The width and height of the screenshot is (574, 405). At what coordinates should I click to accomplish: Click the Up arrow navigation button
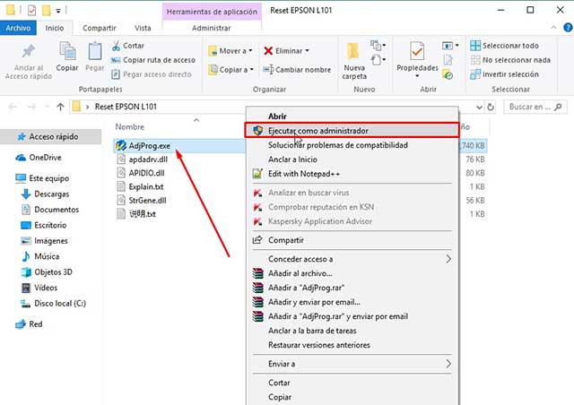60,107
